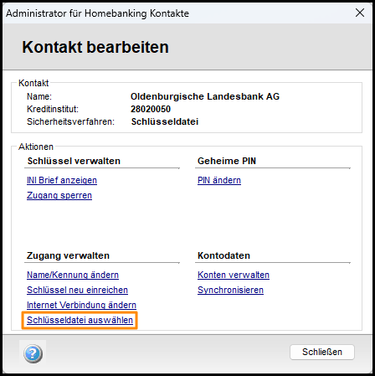Select Zugang sperren link

pos(59,195)
